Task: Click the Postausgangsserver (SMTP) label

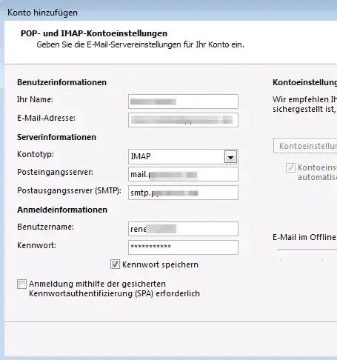Action: 69,190
